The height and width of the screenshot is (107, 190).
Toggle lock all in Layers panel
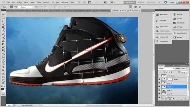pos(172,72)
